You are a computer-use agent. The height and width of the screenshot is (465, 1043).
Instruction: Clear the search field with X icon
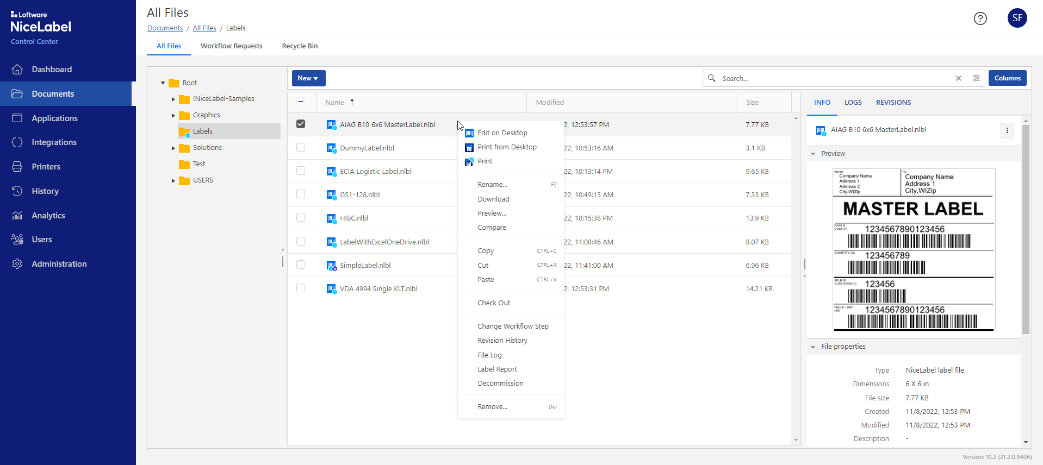[958, 78]
